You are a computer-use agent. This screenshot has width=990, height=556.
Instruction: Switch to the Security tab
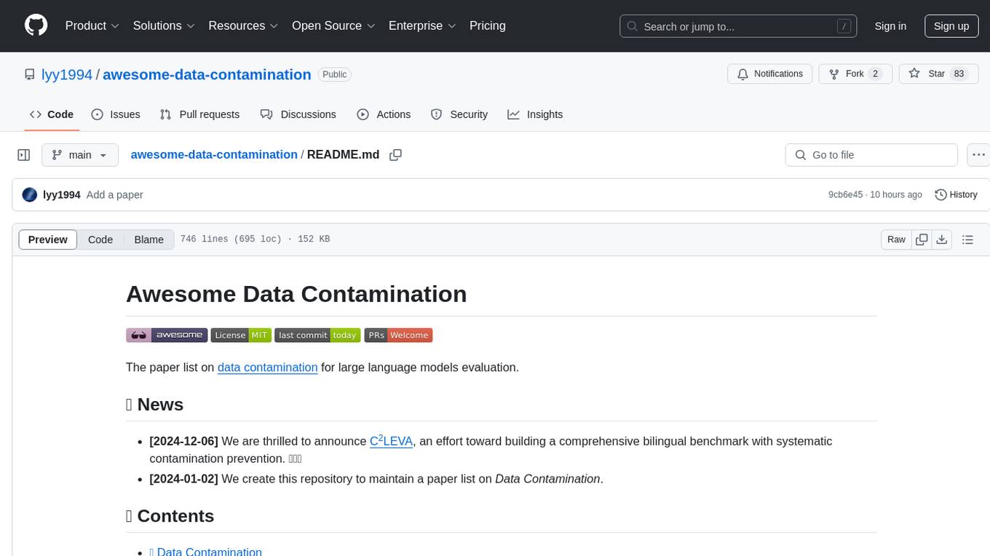459,114
